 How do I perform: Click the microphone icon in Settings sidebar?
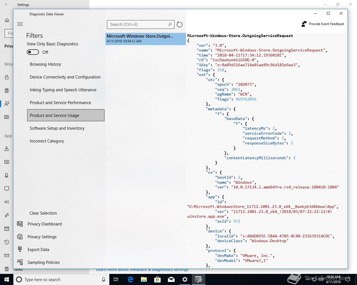pyautogui.click(x=7, y=175)
